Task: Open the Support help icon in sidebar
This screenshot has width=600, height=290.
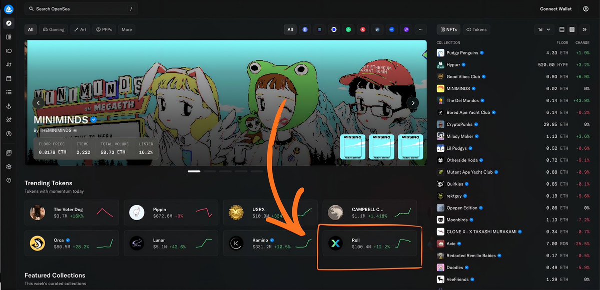Action: [x=9, y=180]
